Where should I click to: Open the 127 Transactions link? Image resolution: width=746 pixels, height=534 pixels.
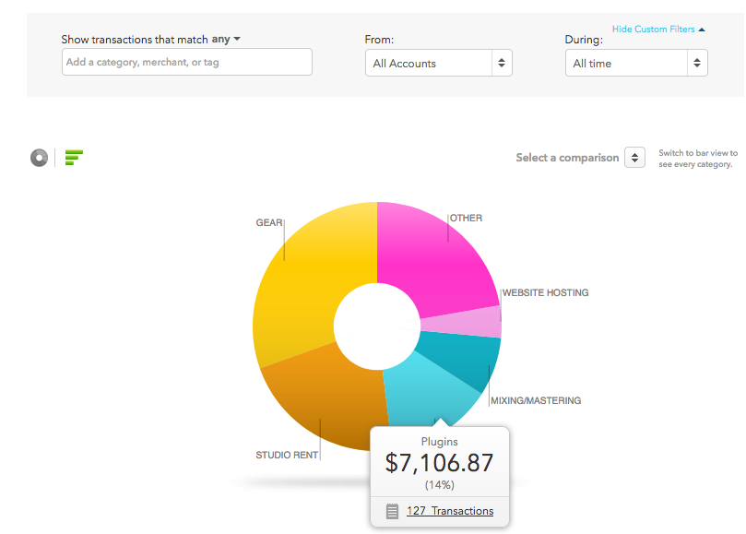449,511
